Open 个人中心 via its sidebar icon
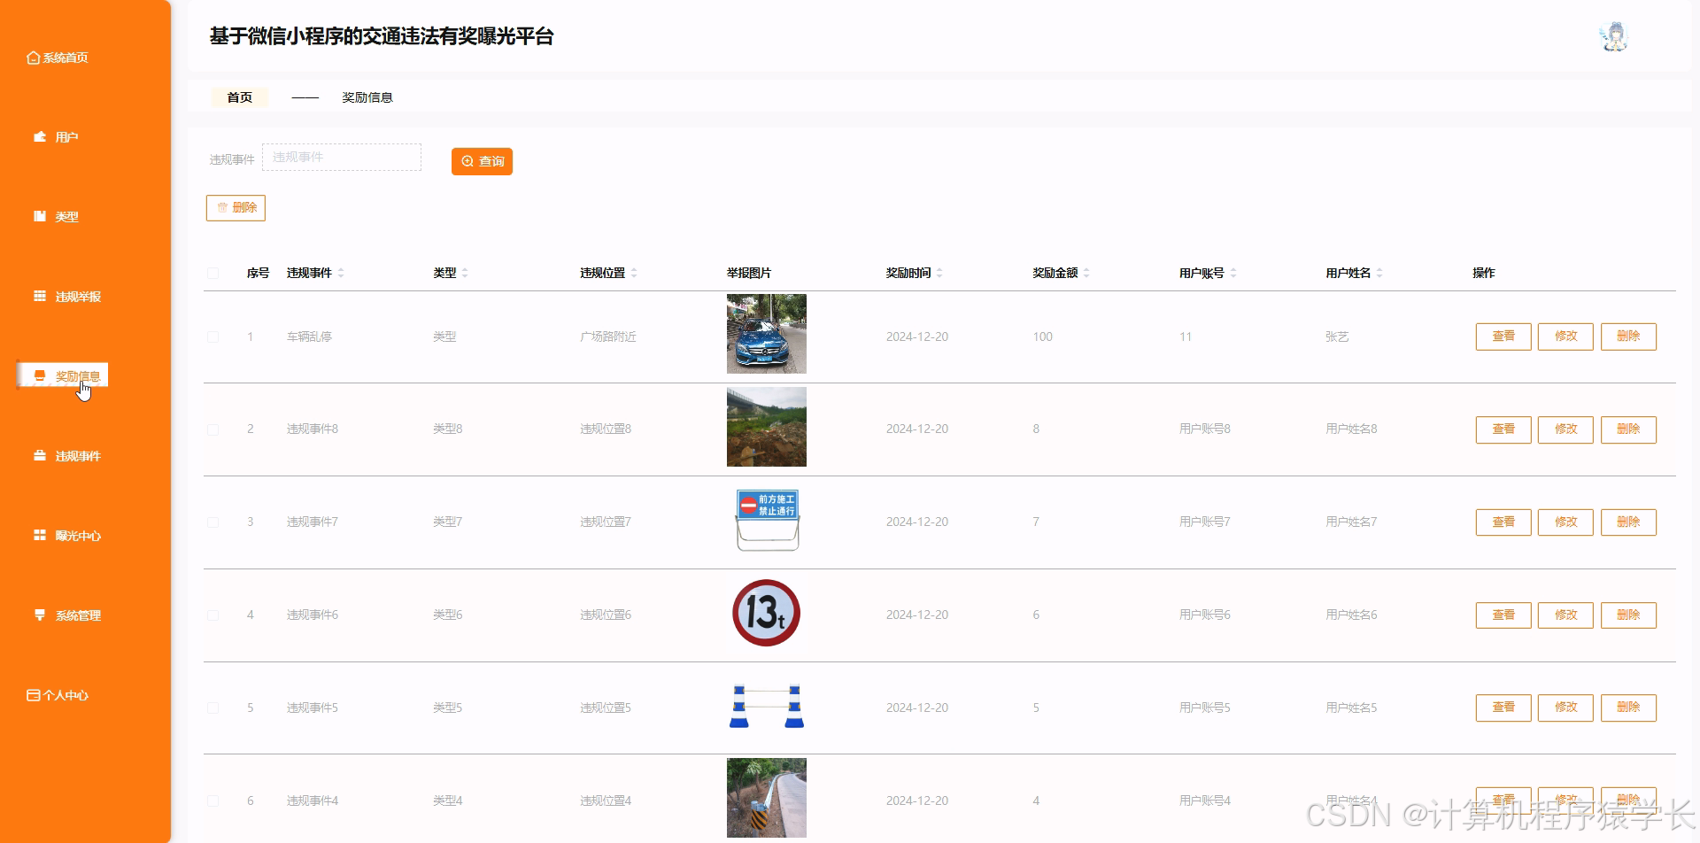 tap(33, 694)
